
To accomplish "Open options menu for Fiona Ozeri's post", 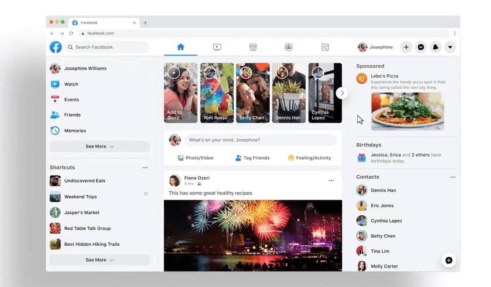I will [x=331, y=181].
